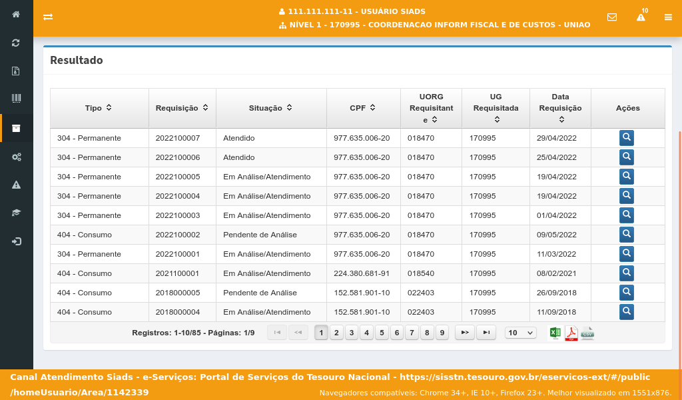Click date 26/09/2018 cell

coord(561,293)
